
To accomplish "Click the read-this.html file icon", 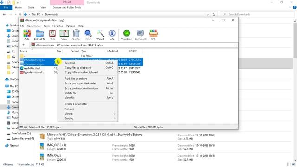I will pos(22,68).
